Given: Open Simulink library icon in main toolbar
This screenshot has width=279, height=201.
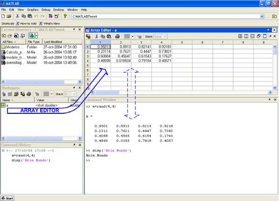Looking at the screenshot, I should [50, 16].
